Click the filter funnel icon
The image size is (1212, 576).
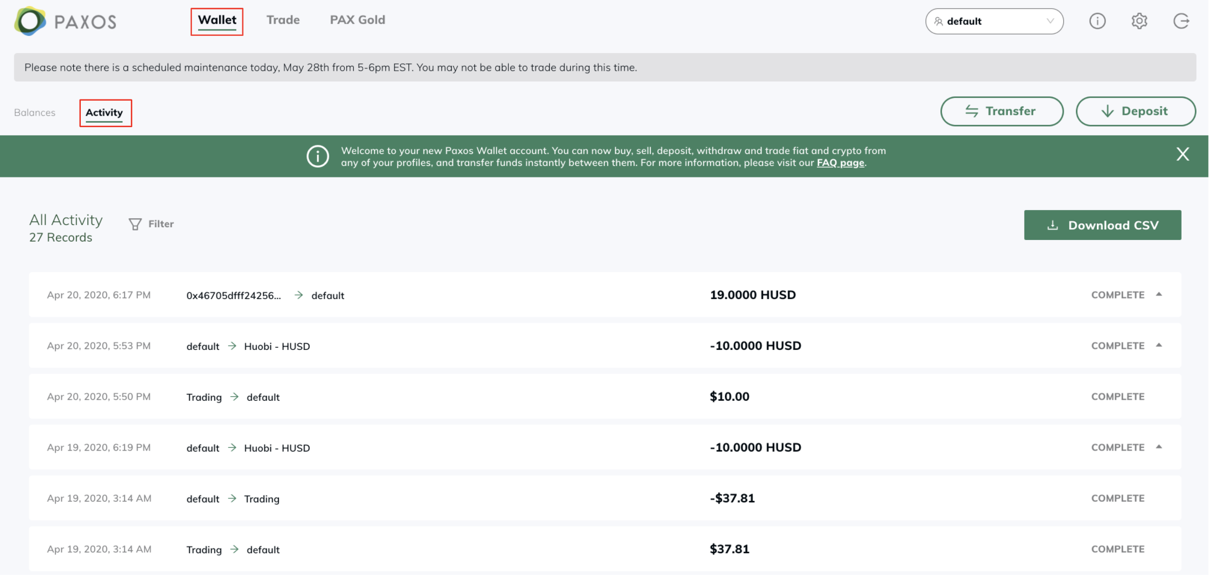(x=135, y=224)
